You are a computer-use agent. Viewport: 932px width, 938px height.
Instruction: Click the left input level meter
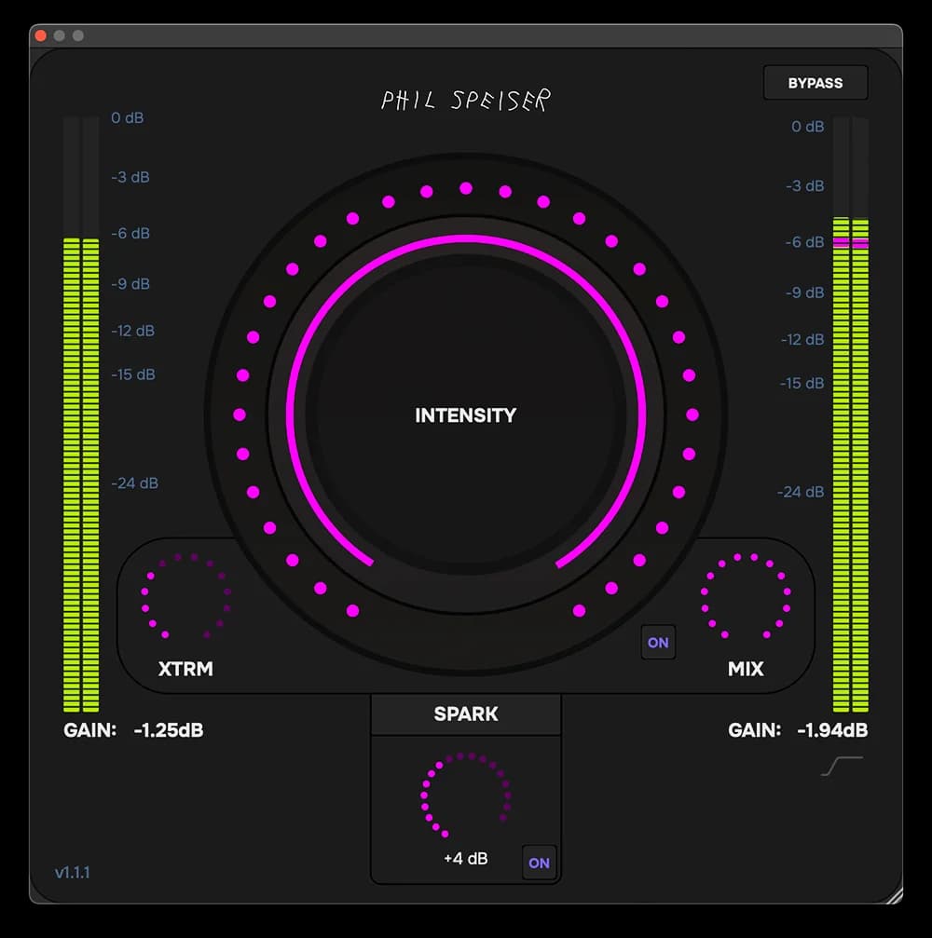(x=81, y=414)
